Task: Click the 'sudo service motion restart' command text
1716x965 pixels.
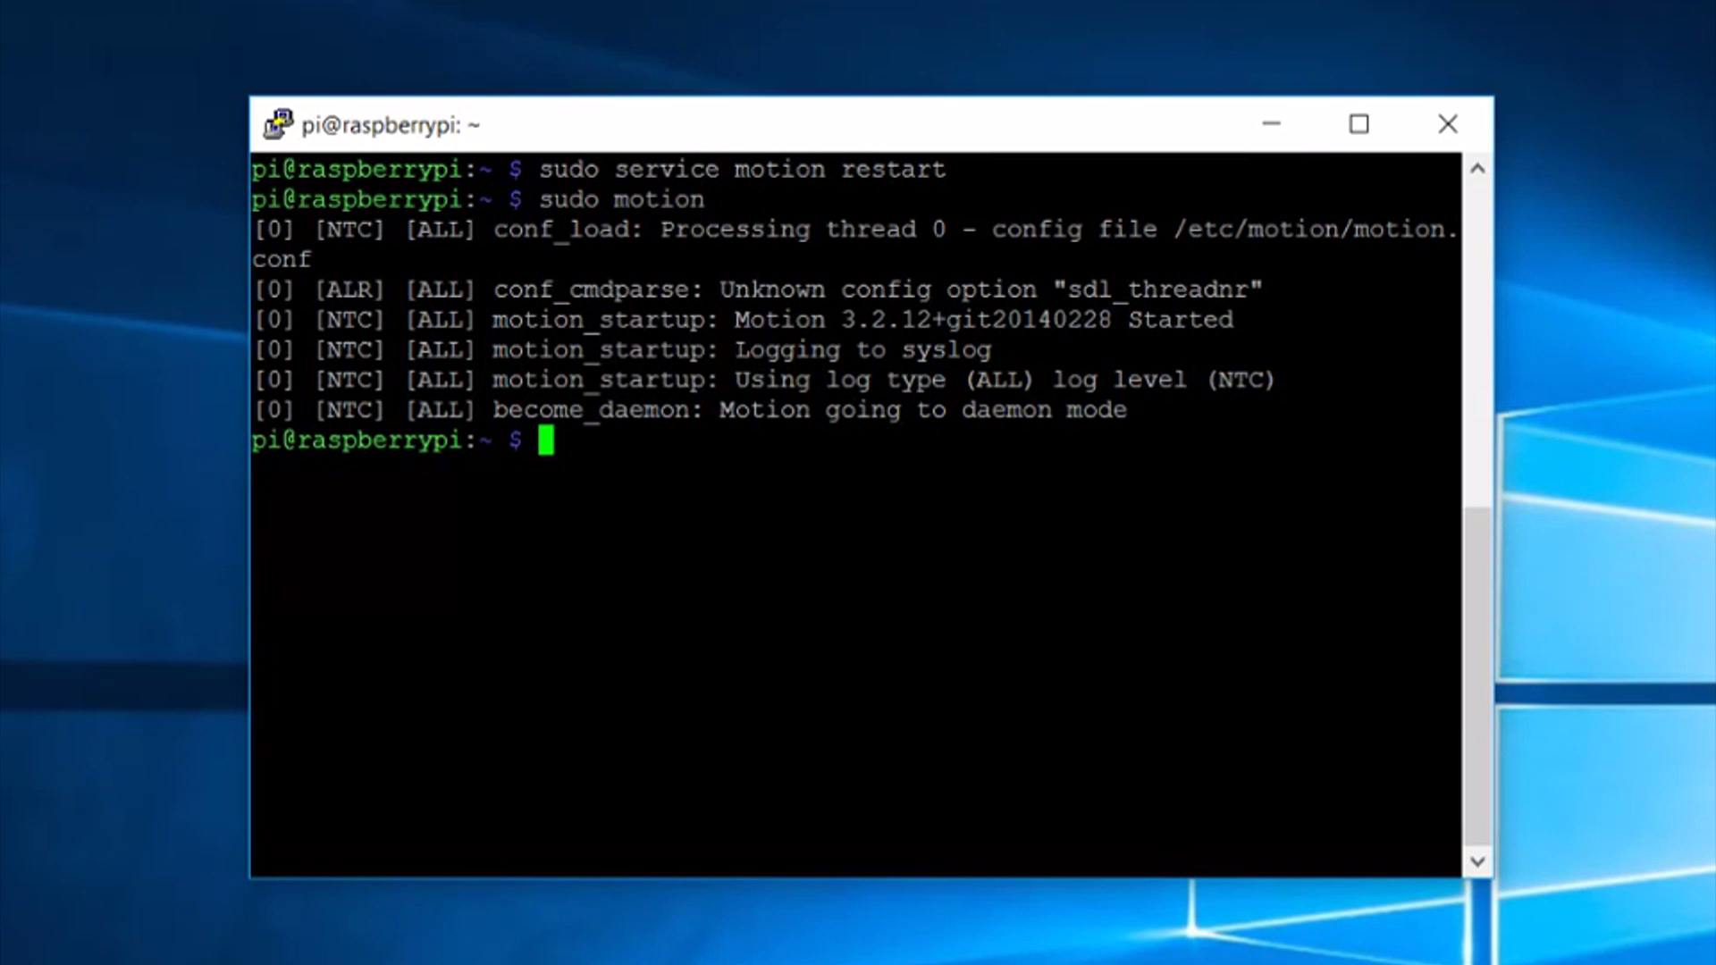Action: [x=742, y=169]
